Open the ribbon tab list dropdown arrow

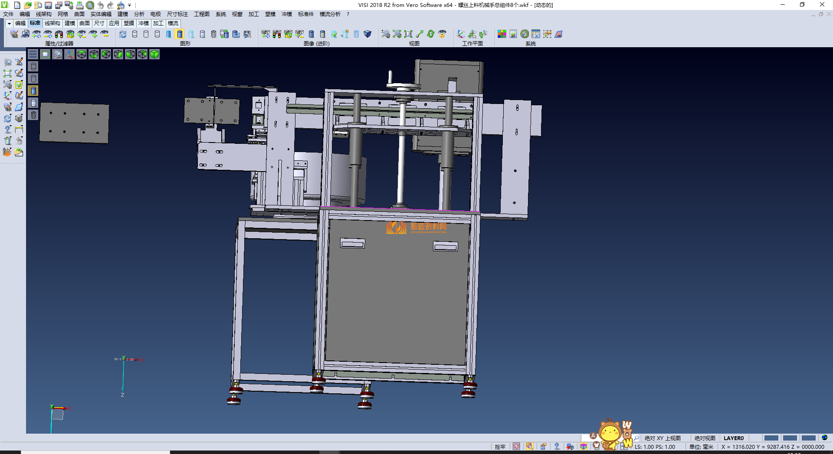(x=9, y=23)
